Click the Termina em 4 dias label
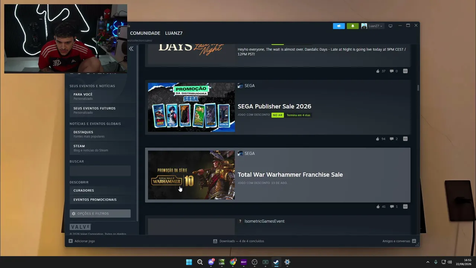Viewport: 476px width, 268px height. pyautogui.click(x=298, y=115)
